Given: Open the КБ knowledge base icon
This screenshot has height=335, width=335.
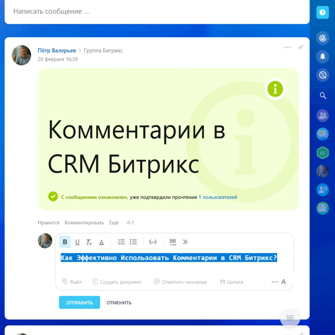Looking at the screenshot, I should [x=323, y=152].
